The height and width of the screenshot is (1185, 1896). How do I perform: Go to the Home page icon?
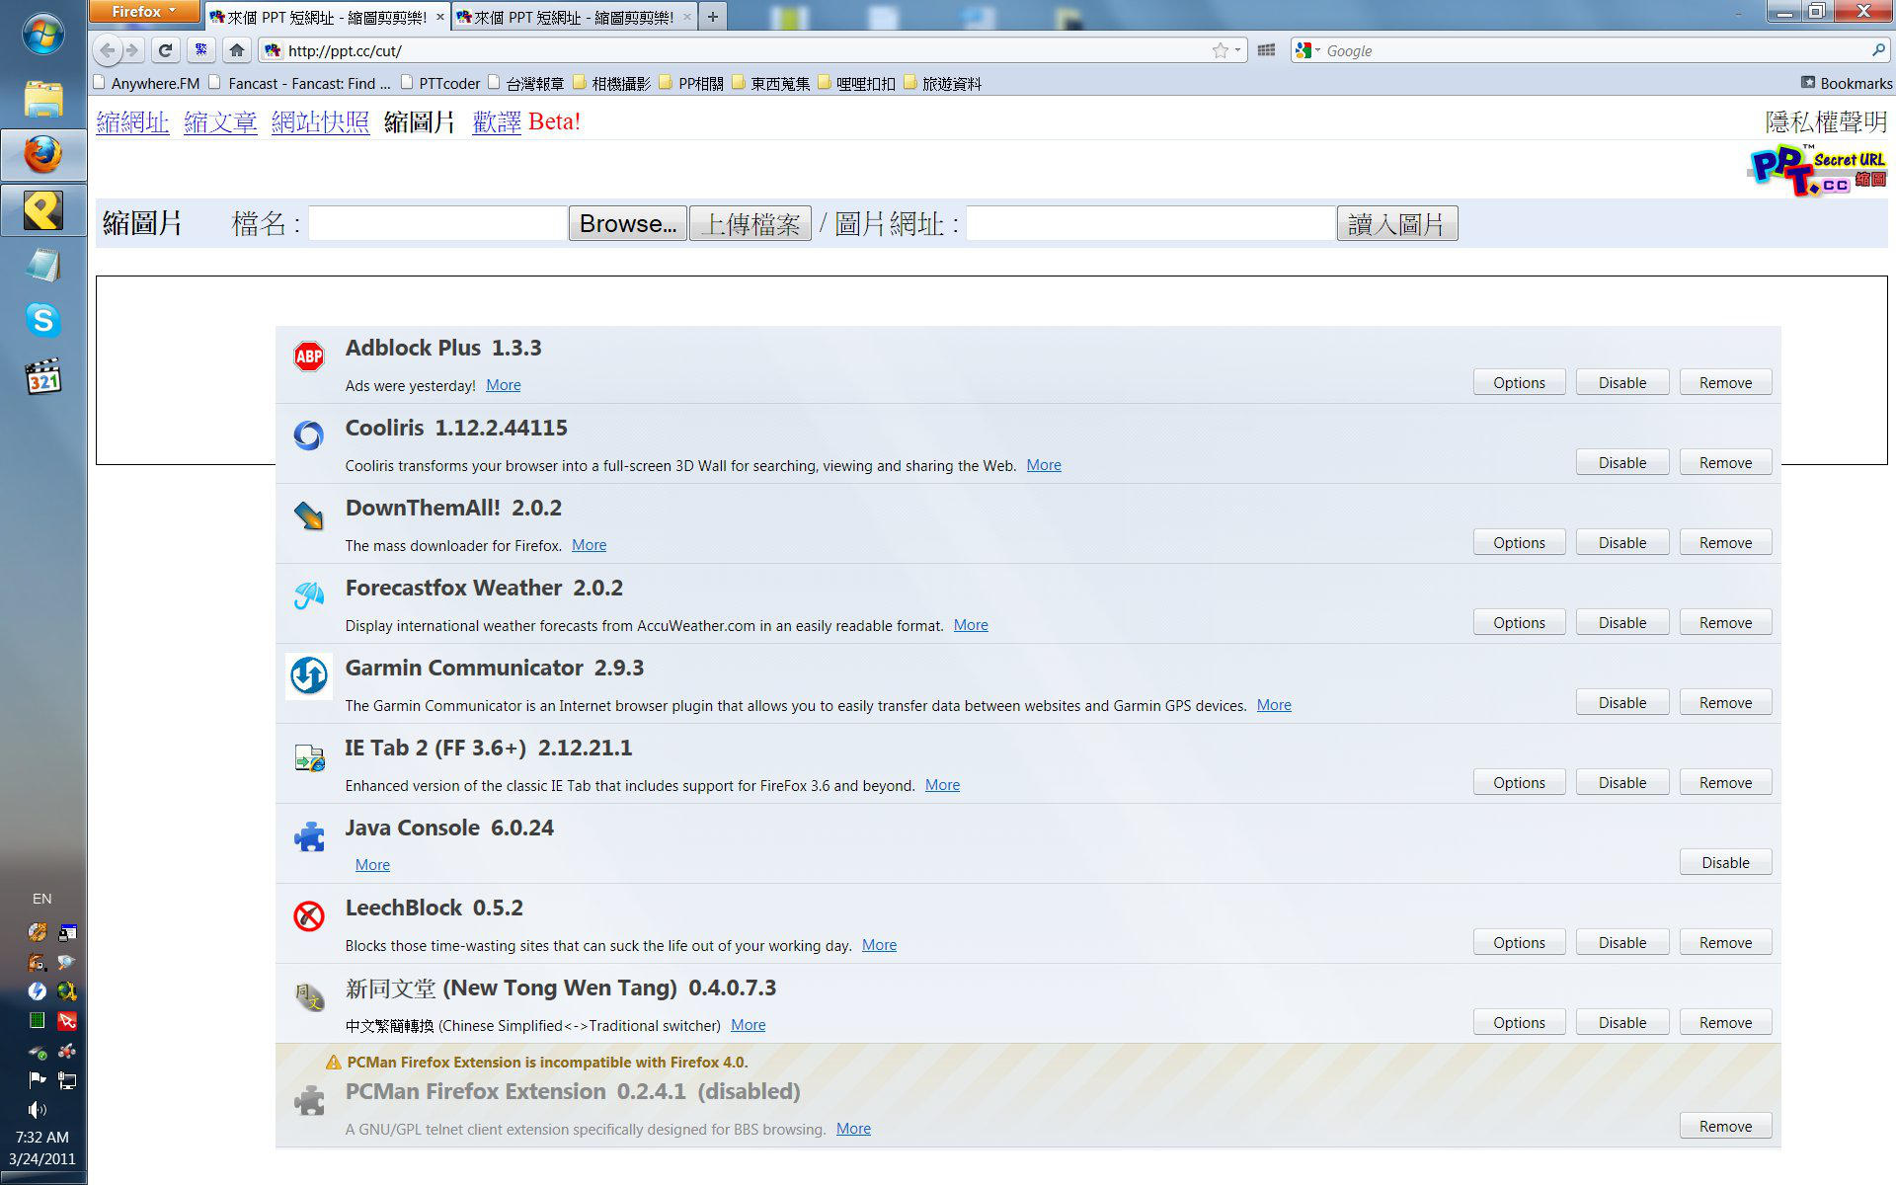tap(236, 50)
